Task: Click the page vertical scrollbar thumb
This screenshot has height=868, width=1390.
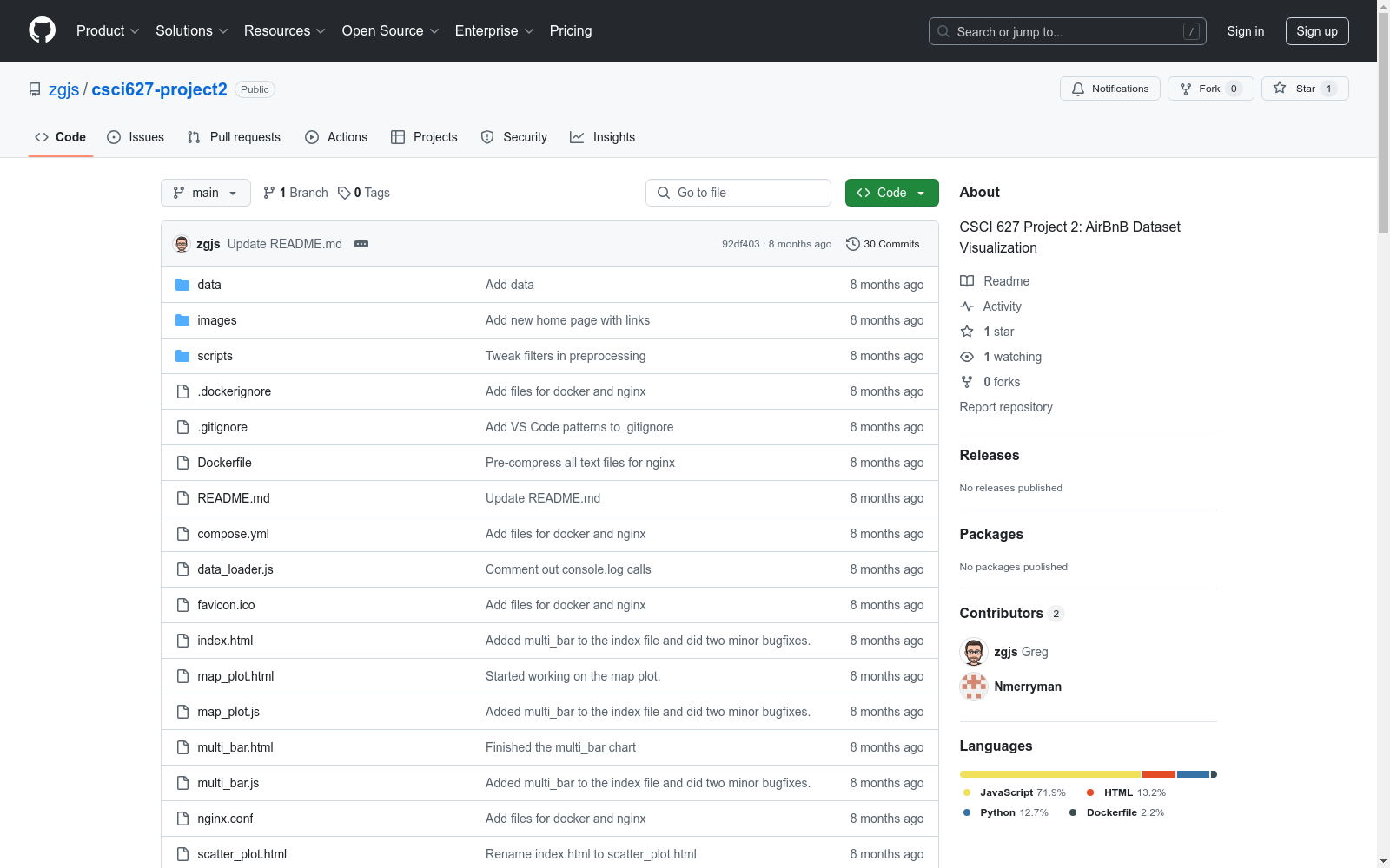Action: point(1383,123)
